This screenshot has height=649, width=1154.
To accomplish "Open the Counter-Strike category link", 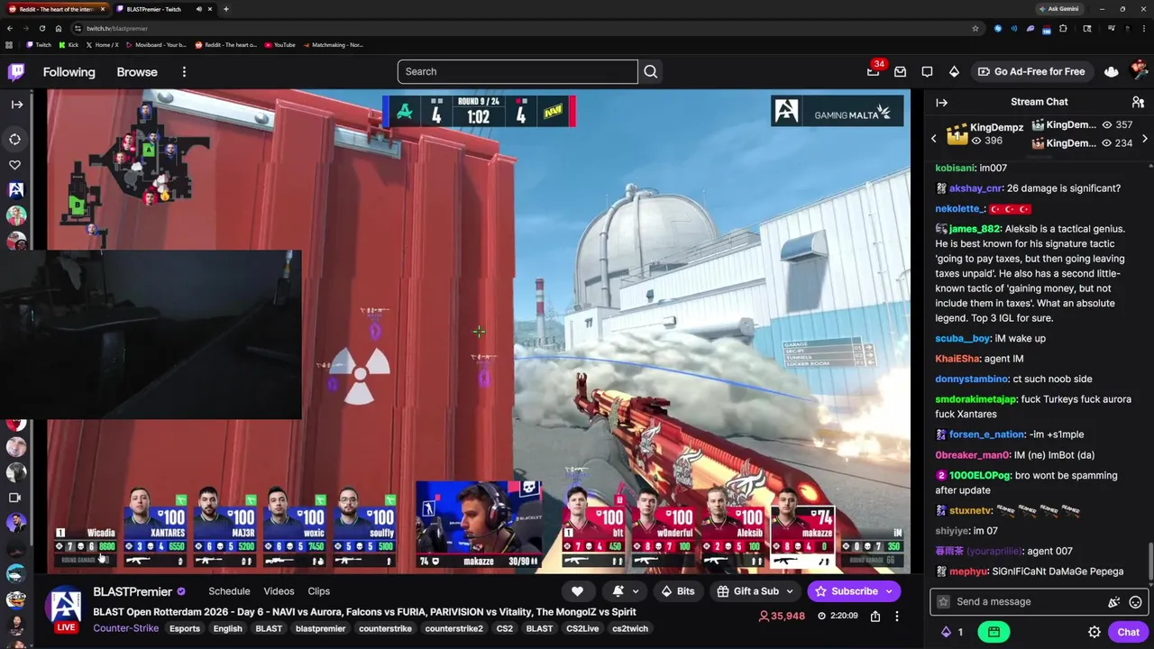I will (x=125, y=628).
